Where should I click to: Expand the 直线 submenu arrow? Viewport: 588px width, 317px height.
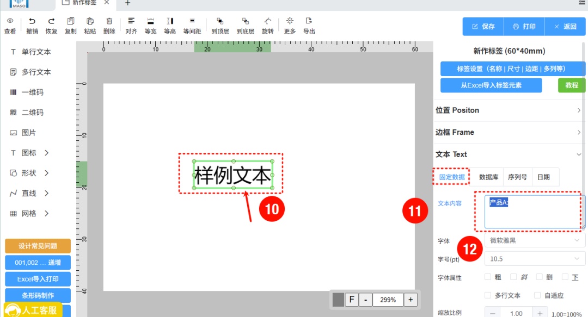pos(46,194)
